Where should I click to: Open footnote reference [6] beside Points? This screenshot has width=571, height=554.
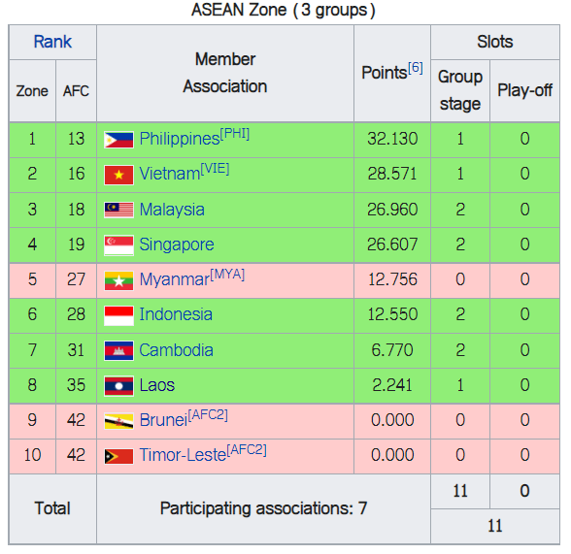coord(416,68)
